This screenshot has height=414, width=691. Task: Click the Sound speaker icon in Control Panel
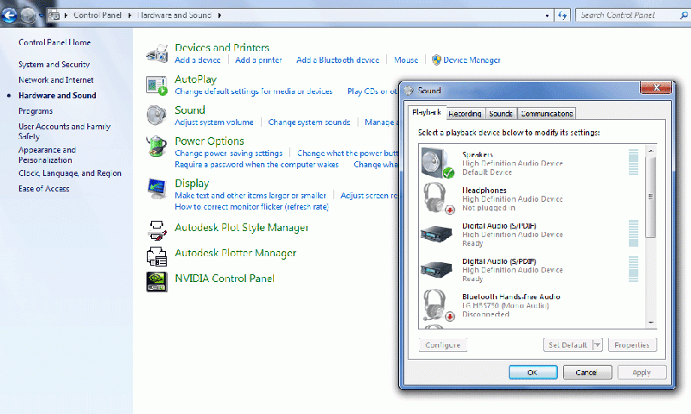pyautogui.click(x=156, y=116)
